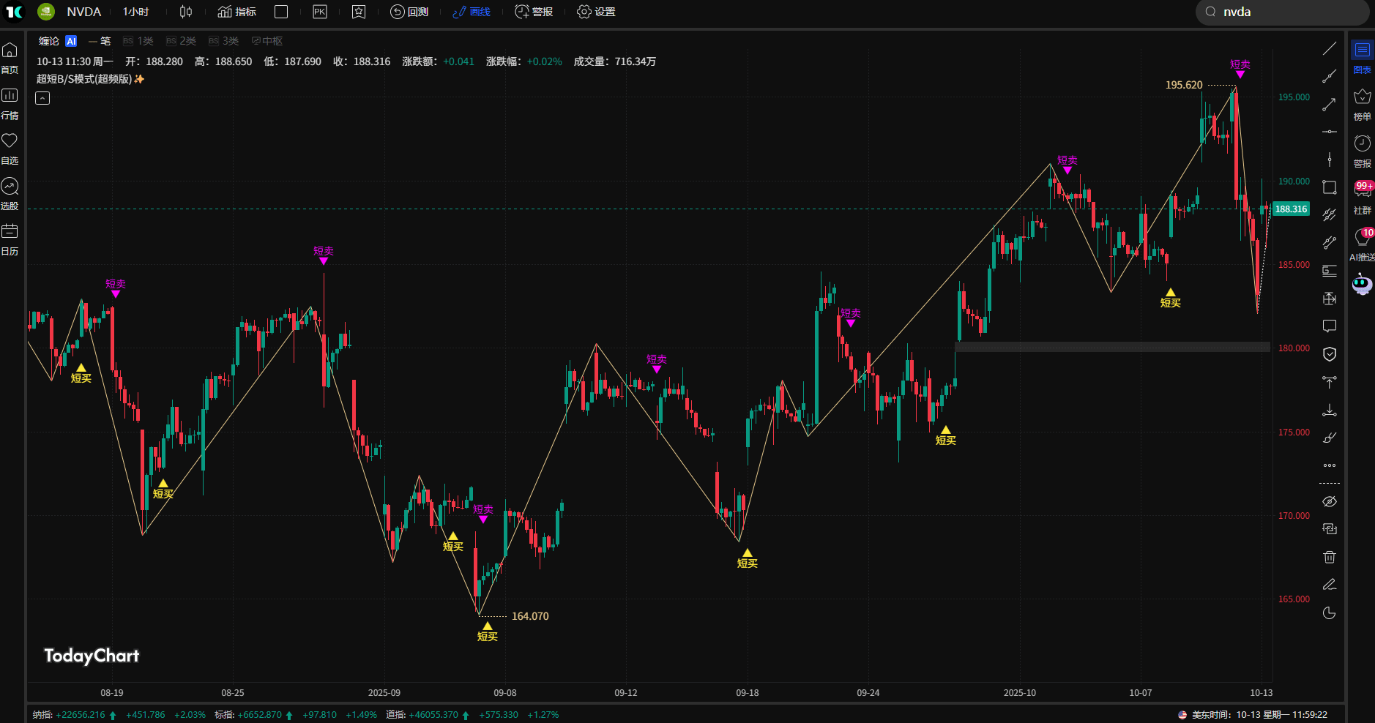1375x723 pixels.
Task: Select the 画线 drawing tool
Action: click(x=472, y=12)
